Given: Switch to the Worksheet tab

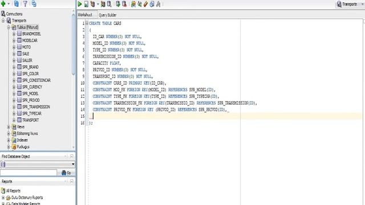Looking at the screenshot, I should tap(85, 15).
